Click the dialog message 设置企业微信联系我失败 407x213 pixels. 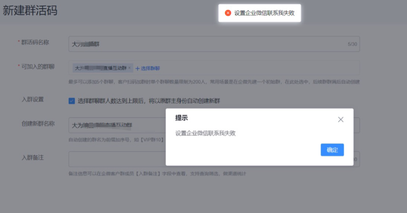pyautogui.click(x=206, y=133)
